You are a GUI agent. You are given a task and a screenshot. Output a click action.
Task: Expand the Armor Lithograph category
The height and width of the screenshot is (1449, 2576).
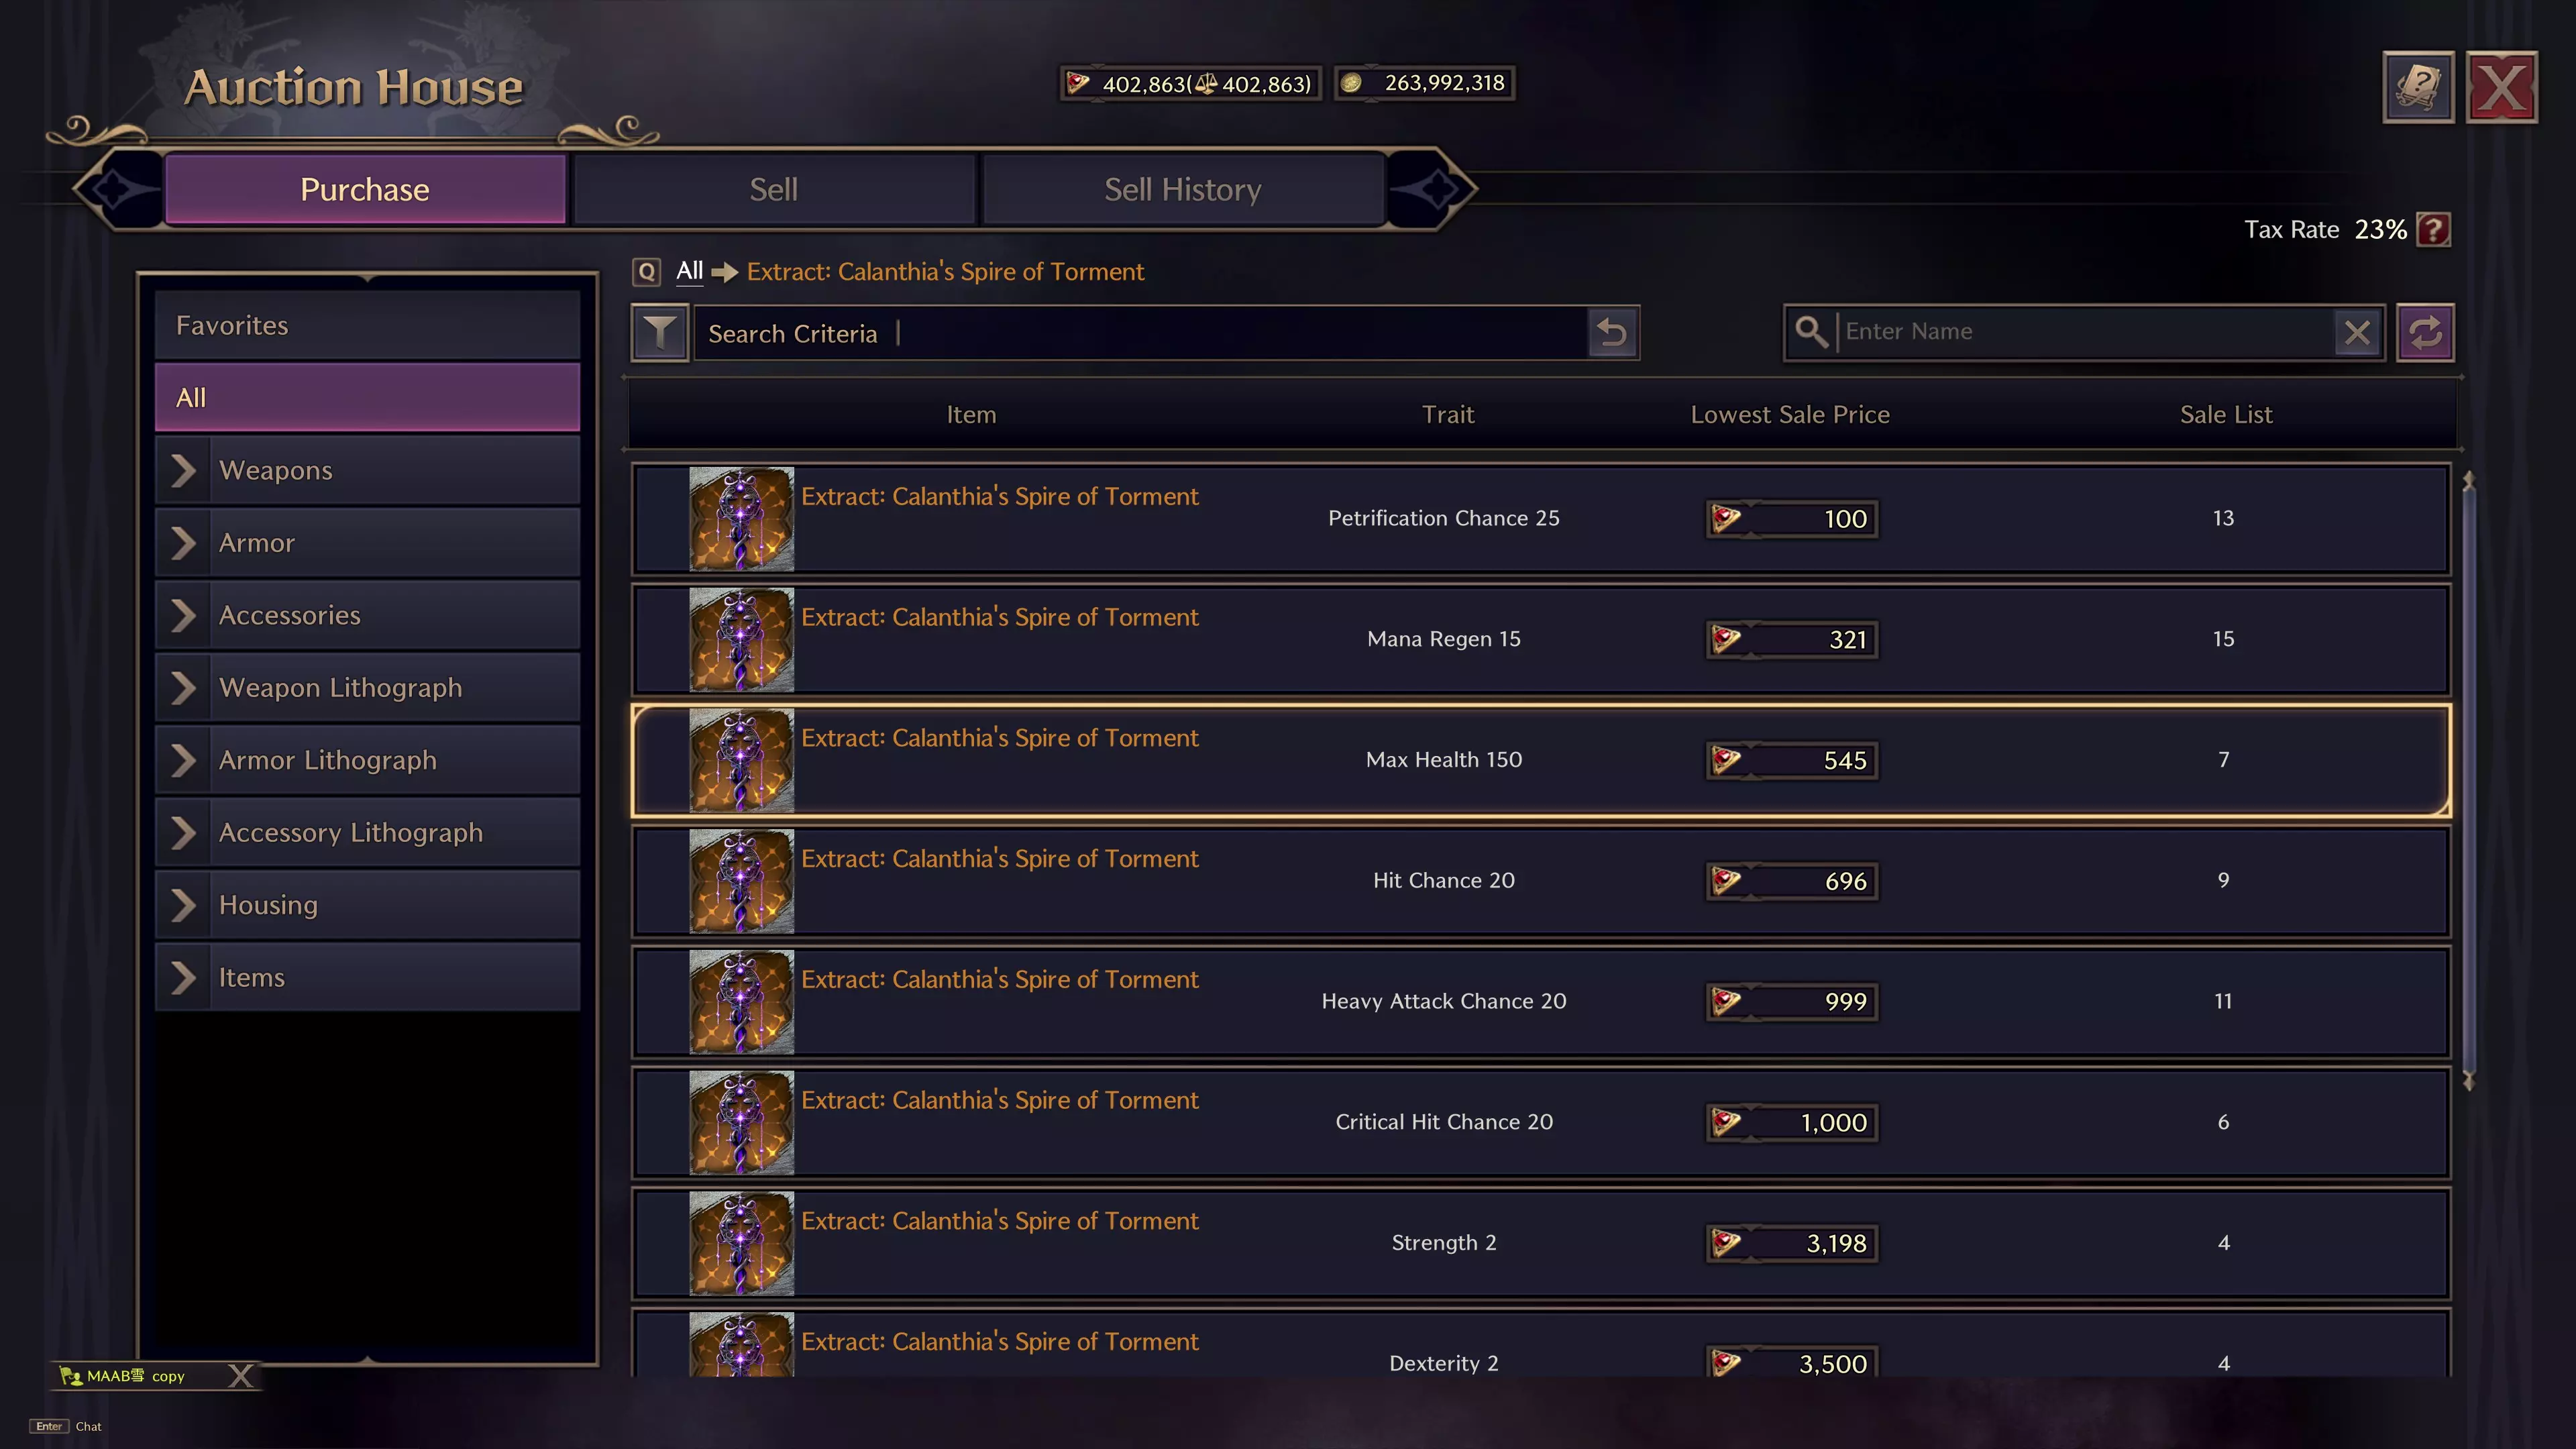click(184, 760)
